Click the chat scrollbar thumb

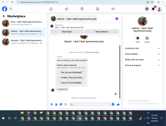click(x=120, y=72)
